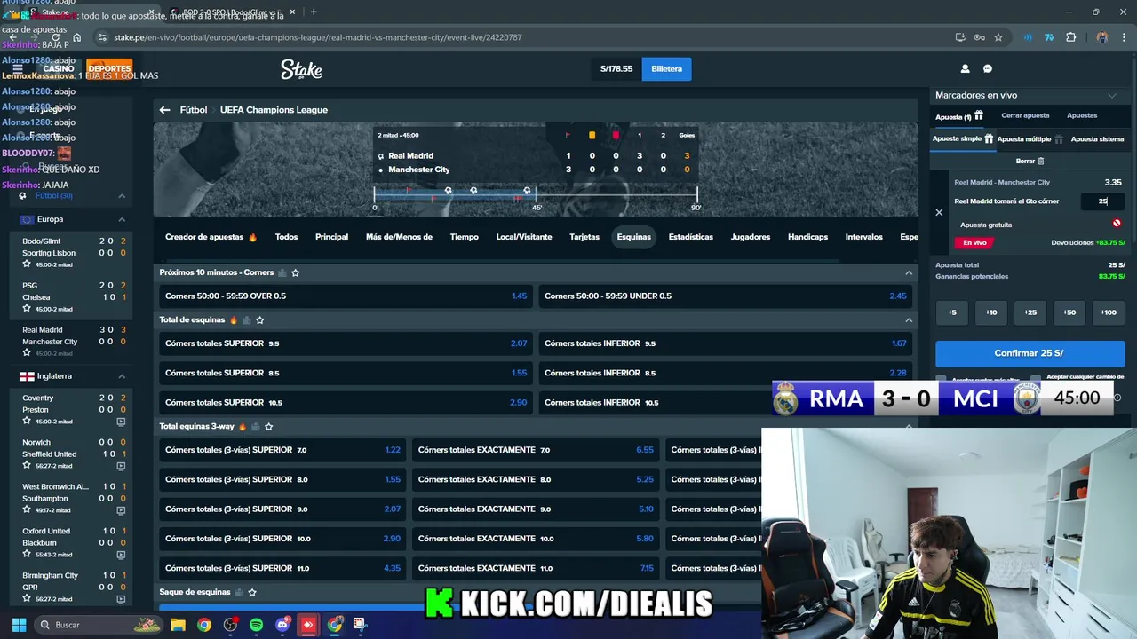Bet on Córners totales SUPERIOR 9.5
The height and width of the screenshot is (639, 1137).
(346, 343)
